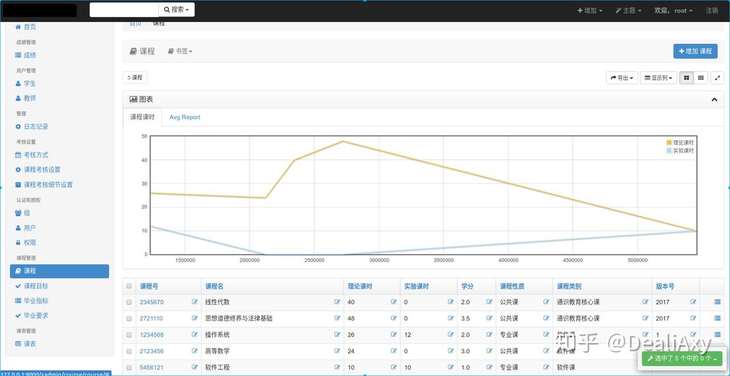Switch to the Avg Report tab
Image resolution: width=730 pixels, height=376 pixels.
(184, 117)
